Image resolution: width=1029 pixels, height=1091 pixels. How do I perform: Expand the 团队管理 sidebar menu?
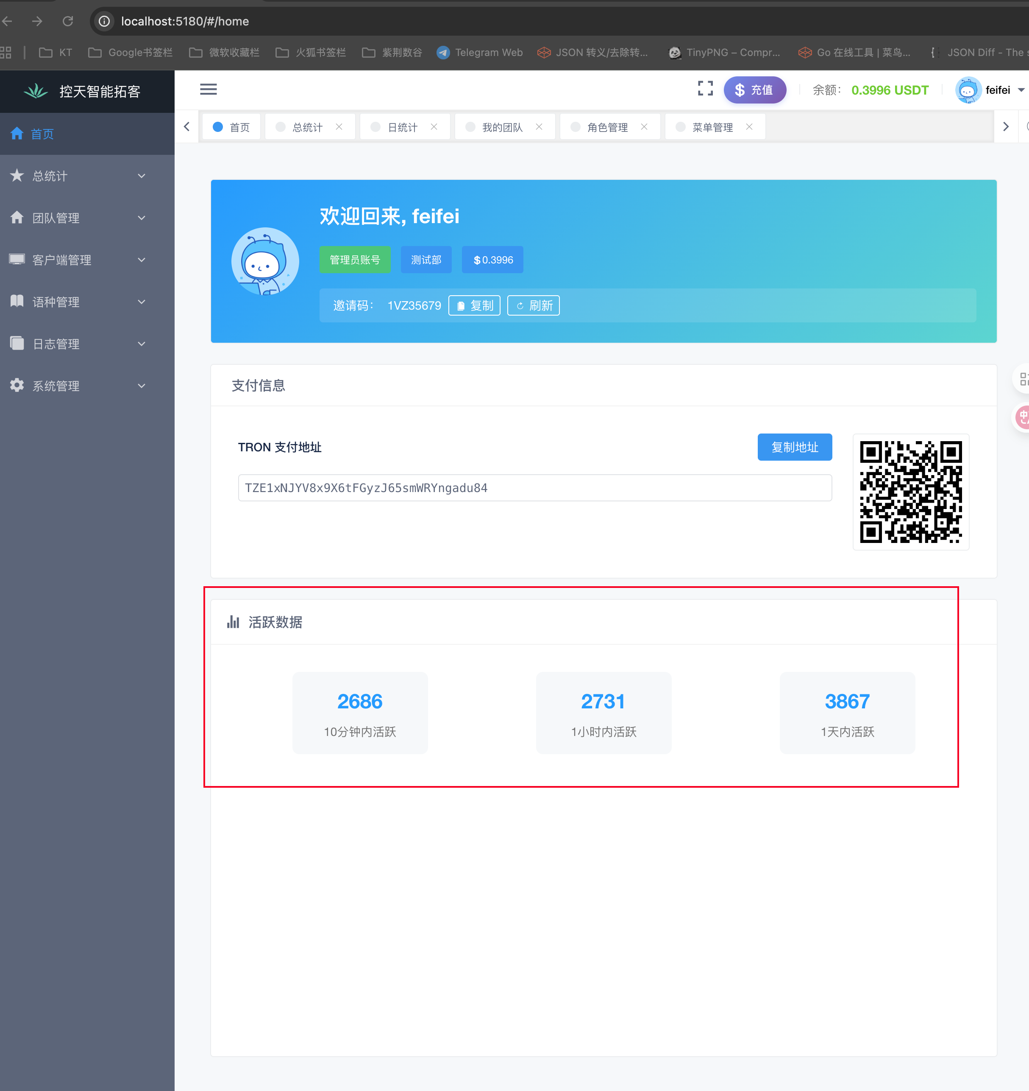pyautogui.click(x=77, y=218)
